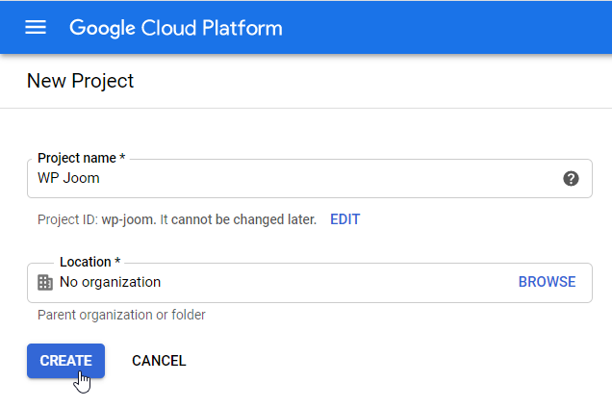Open the hamburger navigation menu
612x408 pixels.
(x=36, y=27)
